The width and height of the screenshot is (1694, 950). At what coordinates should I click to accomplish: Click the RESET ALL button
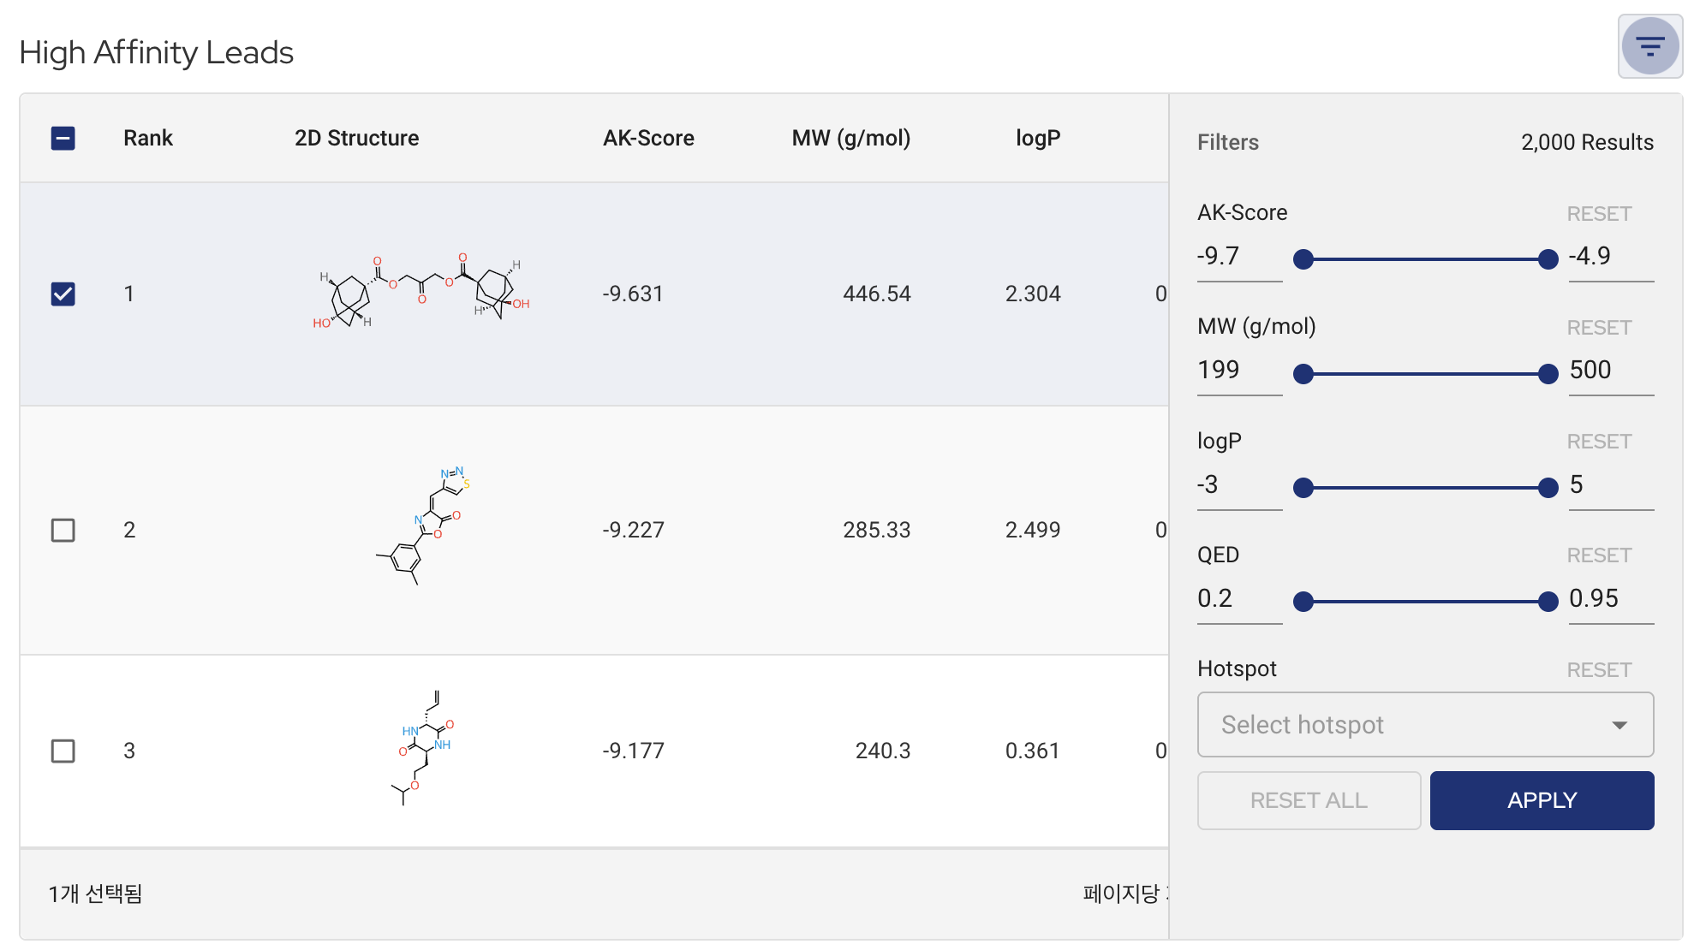[1309, 800]
